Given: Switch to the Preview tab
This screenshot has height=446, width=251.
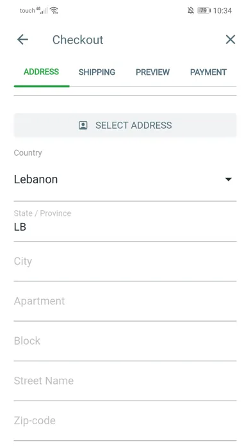Looking at the screenshot, I should 152,72.
